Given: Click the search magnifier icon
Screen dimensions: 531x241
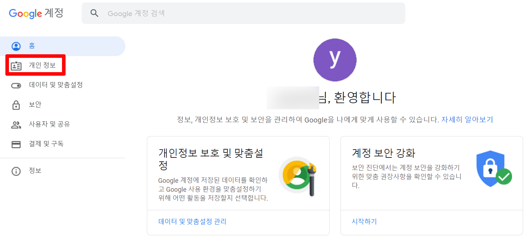Looking at the screenshot, I should pos(94,13).
